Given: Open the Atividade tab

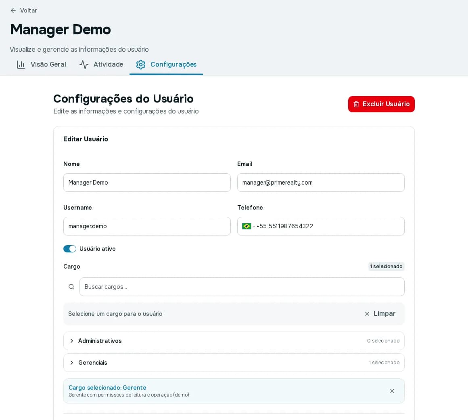Looking at the screenshot, I should click(101, 65).
